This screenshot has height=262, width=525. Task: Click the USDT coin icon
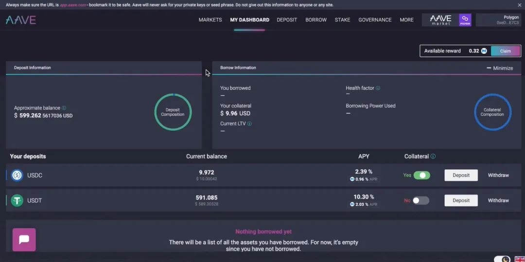[17, 200]
